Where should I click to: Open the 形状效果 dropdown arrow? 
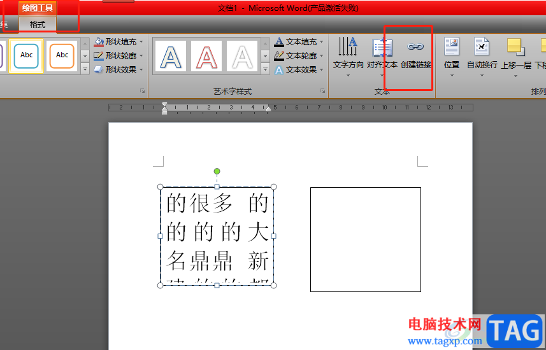click(x=141, y=69)
